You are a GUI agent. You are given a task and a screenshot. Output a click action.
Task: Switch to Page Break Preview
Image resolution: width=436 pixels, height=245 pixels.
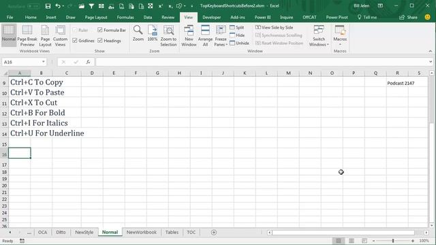click(27, 35)
